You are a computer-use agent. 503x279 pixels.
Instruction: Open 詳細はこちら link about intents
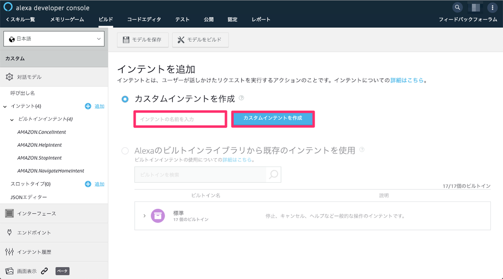click(x=407, y=80)
